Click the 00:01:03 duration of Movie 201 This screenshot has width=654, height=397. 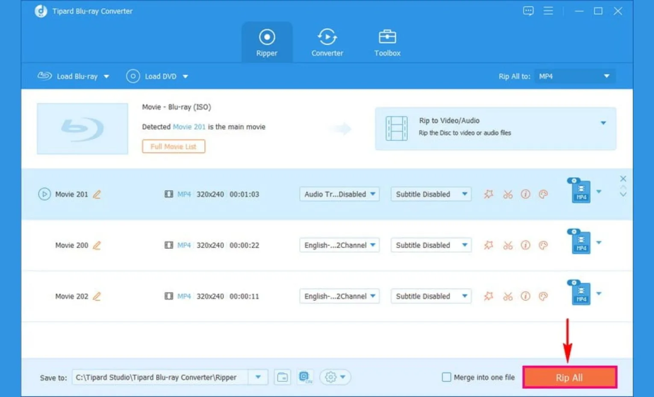(244, 194)
